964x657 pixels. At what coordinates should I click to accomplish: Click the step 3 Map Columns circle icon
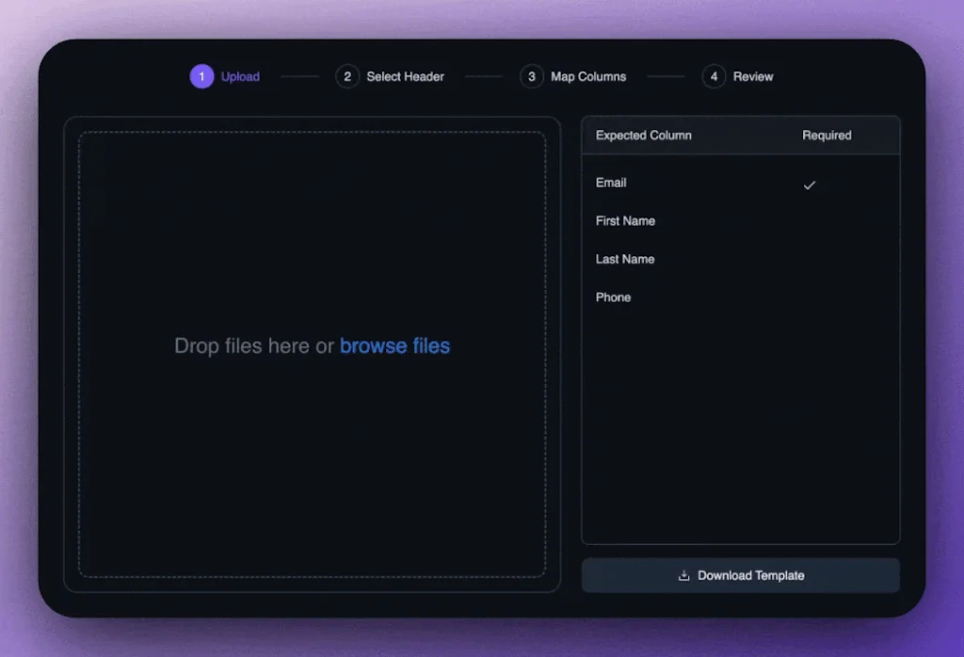pyautogui.click(x=532, y=76)
